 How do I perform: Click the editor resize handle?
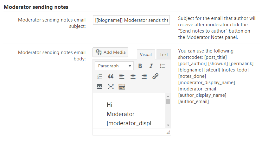pos(169,133)
